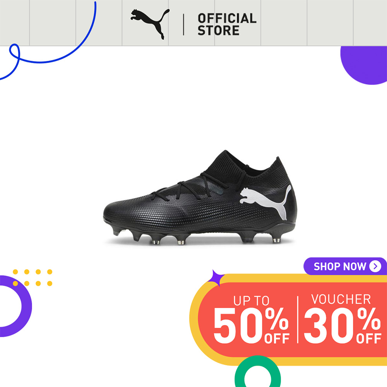
Task: Click the arrow icon in SHOP NOW
Action: tap(375, 266)
